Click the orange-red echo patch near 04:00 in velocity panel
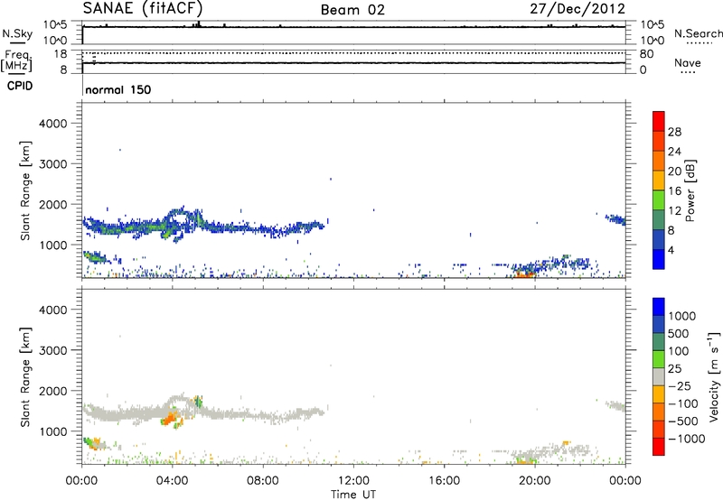 pyautogui.click(x=171, y=420)
